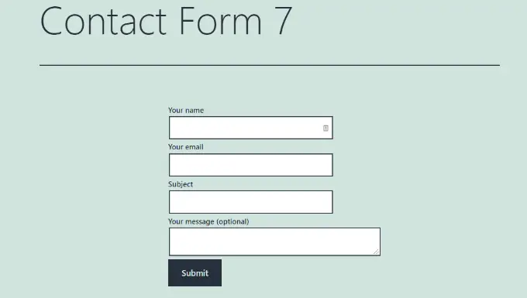Click the small contact-card icon at name field's right
The image size is (527, 298).
pyautogui.click(x=325, y=128)
